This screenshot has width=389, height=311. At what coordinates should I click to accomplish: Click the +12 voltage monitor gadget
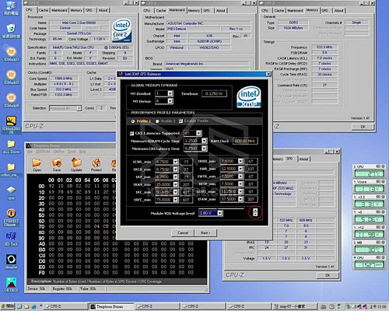[370, 232]
